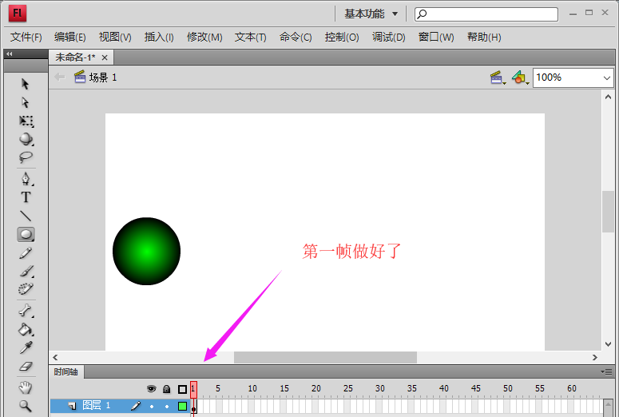Image resolution: width=619 pixels, height=417 pixels.
Task: Select the Eraser tool
Action: tap(26, 366)
